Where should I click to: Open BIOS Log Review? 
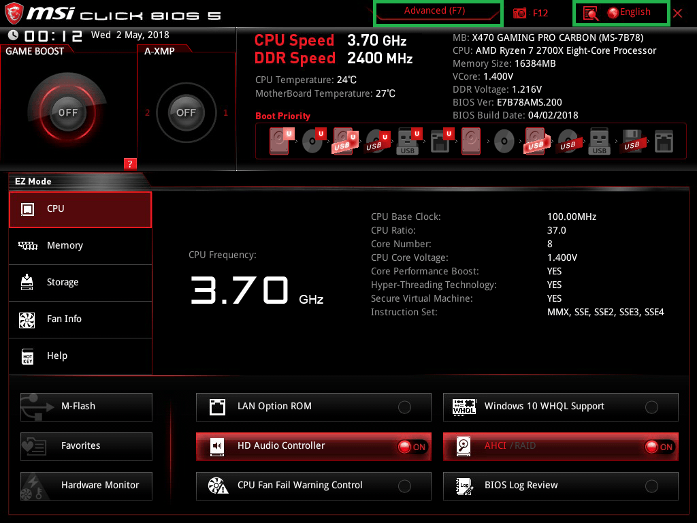point(561,486)
